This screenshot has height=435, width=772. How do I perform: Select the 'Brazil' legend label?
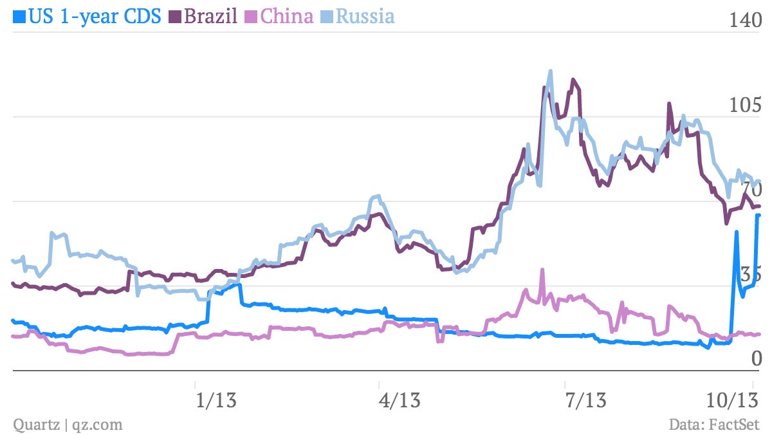210,16
